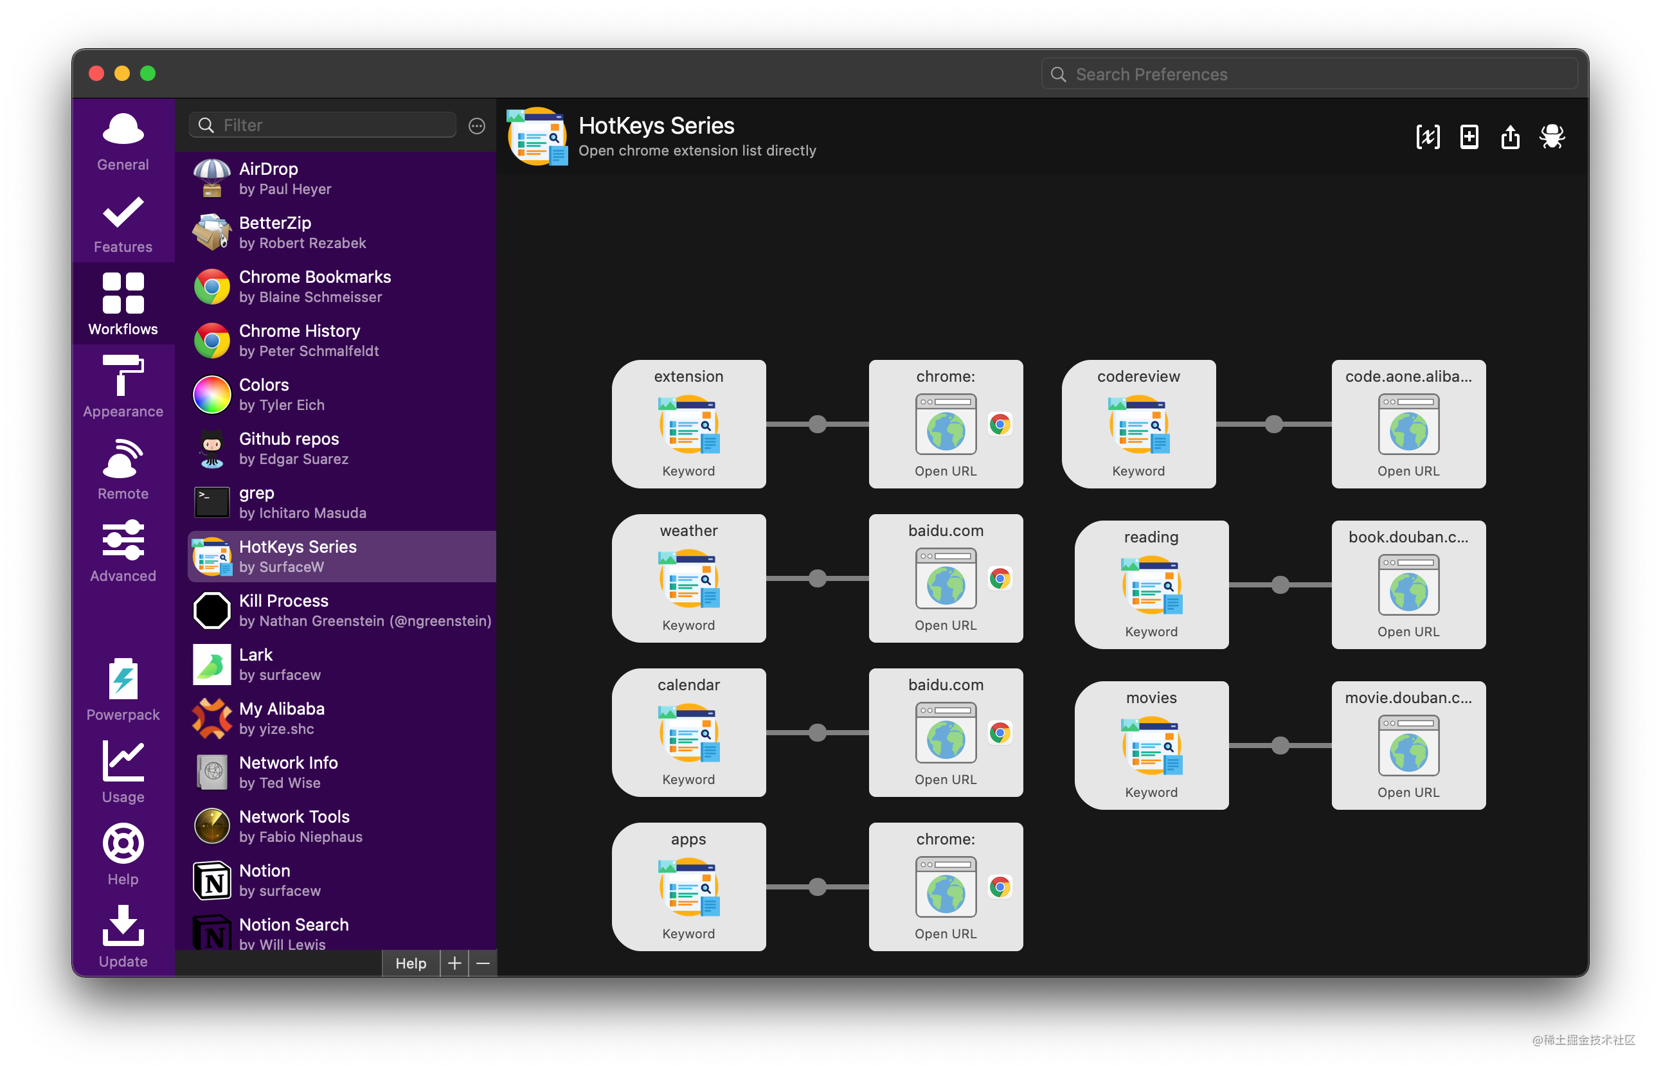Image resolution: width=1661 pixels, height=1072 pixels.
Task: Select the Kill Process workflow
Action: click(x=342, y=610)
